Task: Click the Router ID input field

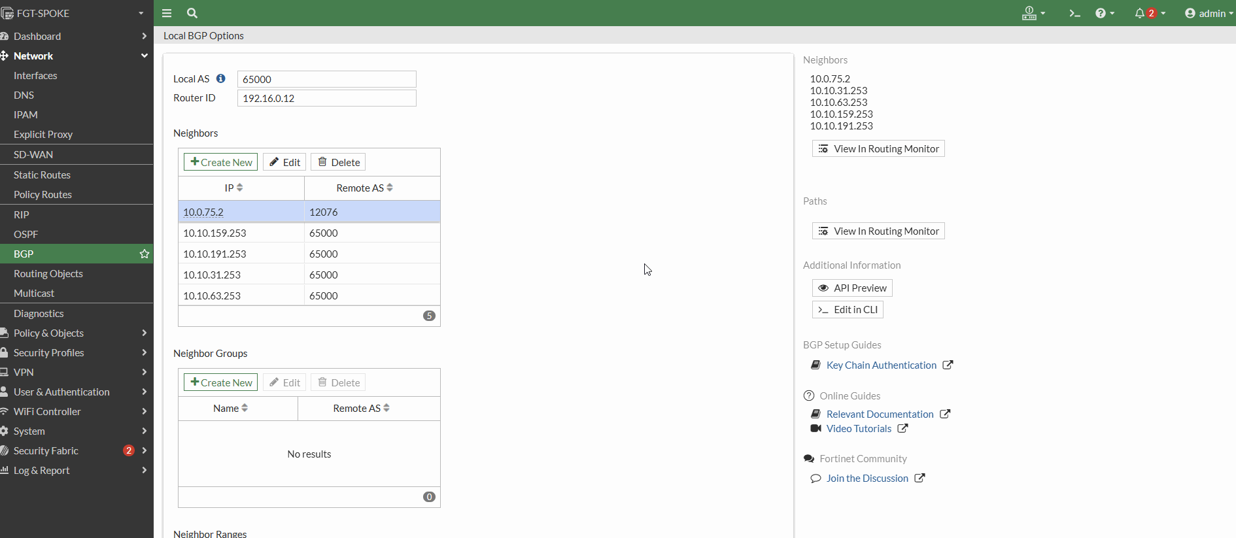Action: (x=327, y=98)
